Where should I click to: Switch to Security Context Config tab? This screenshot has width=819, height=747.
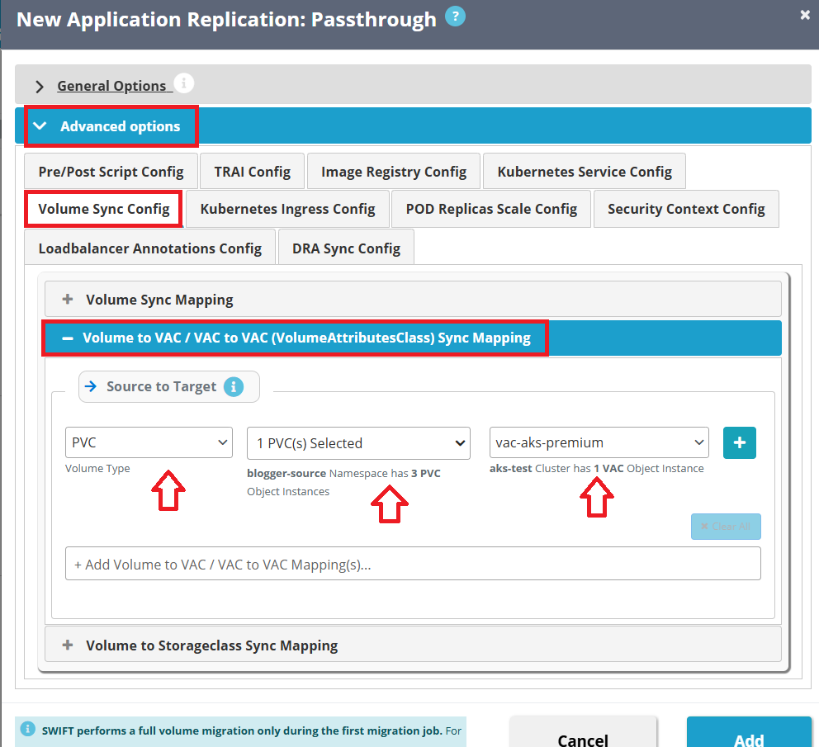click(686, 209)
